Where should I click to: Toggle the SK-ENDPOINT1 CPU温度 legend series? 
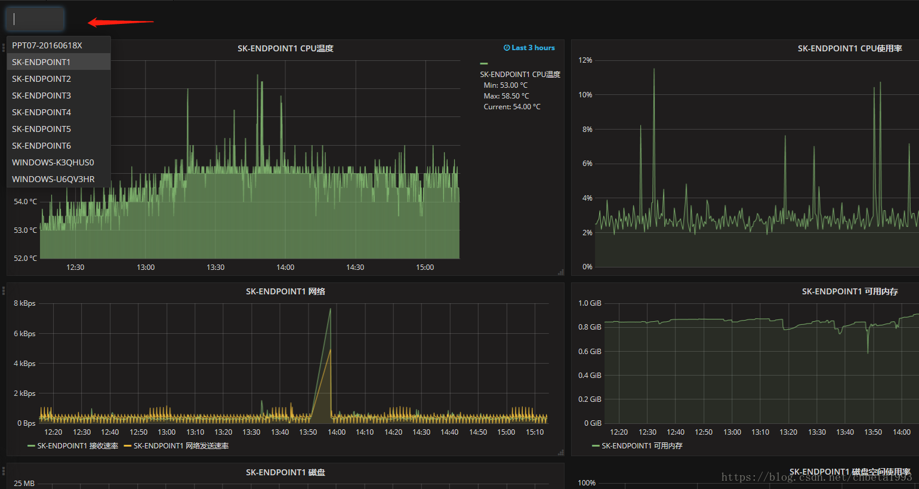point(520,75)
